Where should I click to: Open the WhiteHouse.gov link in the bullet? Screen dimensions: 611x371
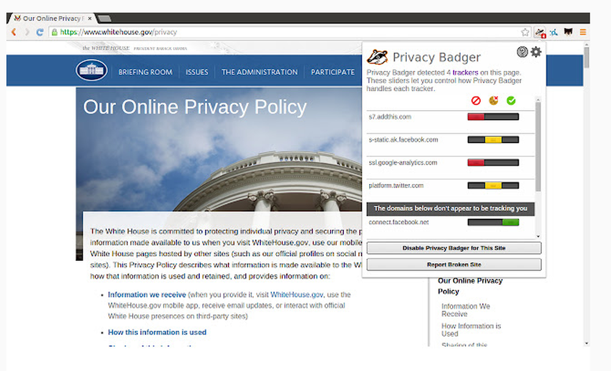pyautogui.click(x=297, y=295)
